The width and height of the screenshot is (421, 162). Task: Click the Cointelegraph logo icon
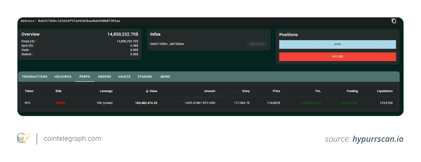tap(23, 139)
